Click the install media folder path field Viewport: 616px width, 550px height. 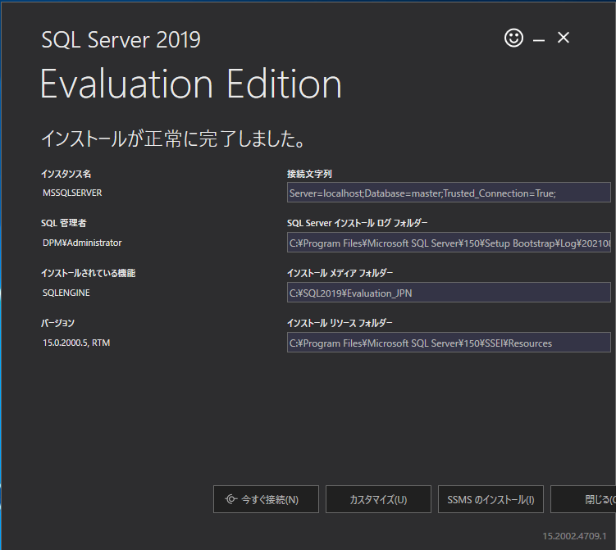pyautogui.click(x=449, y=292)
